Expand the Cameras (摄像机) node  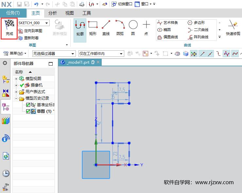click(x=16, y=85)
